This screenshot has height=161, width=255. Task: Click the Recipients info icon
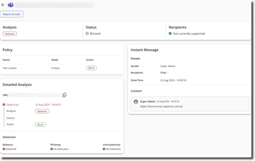(x=170, y=34)
